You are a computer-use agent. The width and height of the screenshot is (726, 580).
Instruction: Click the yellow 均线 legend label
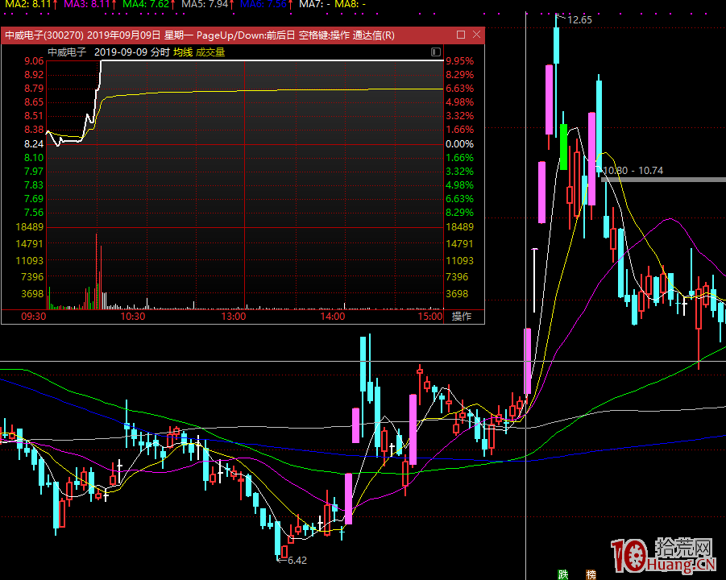183,52
